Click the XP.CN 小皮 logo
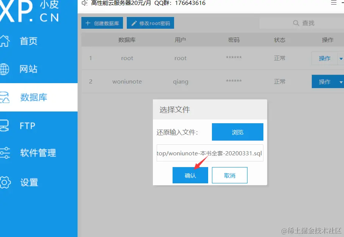 point(30,11)
